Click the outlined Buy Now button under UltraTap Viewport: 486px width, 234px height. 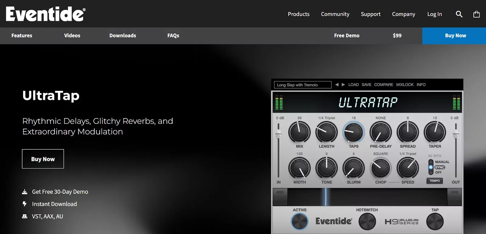[43, 159]
